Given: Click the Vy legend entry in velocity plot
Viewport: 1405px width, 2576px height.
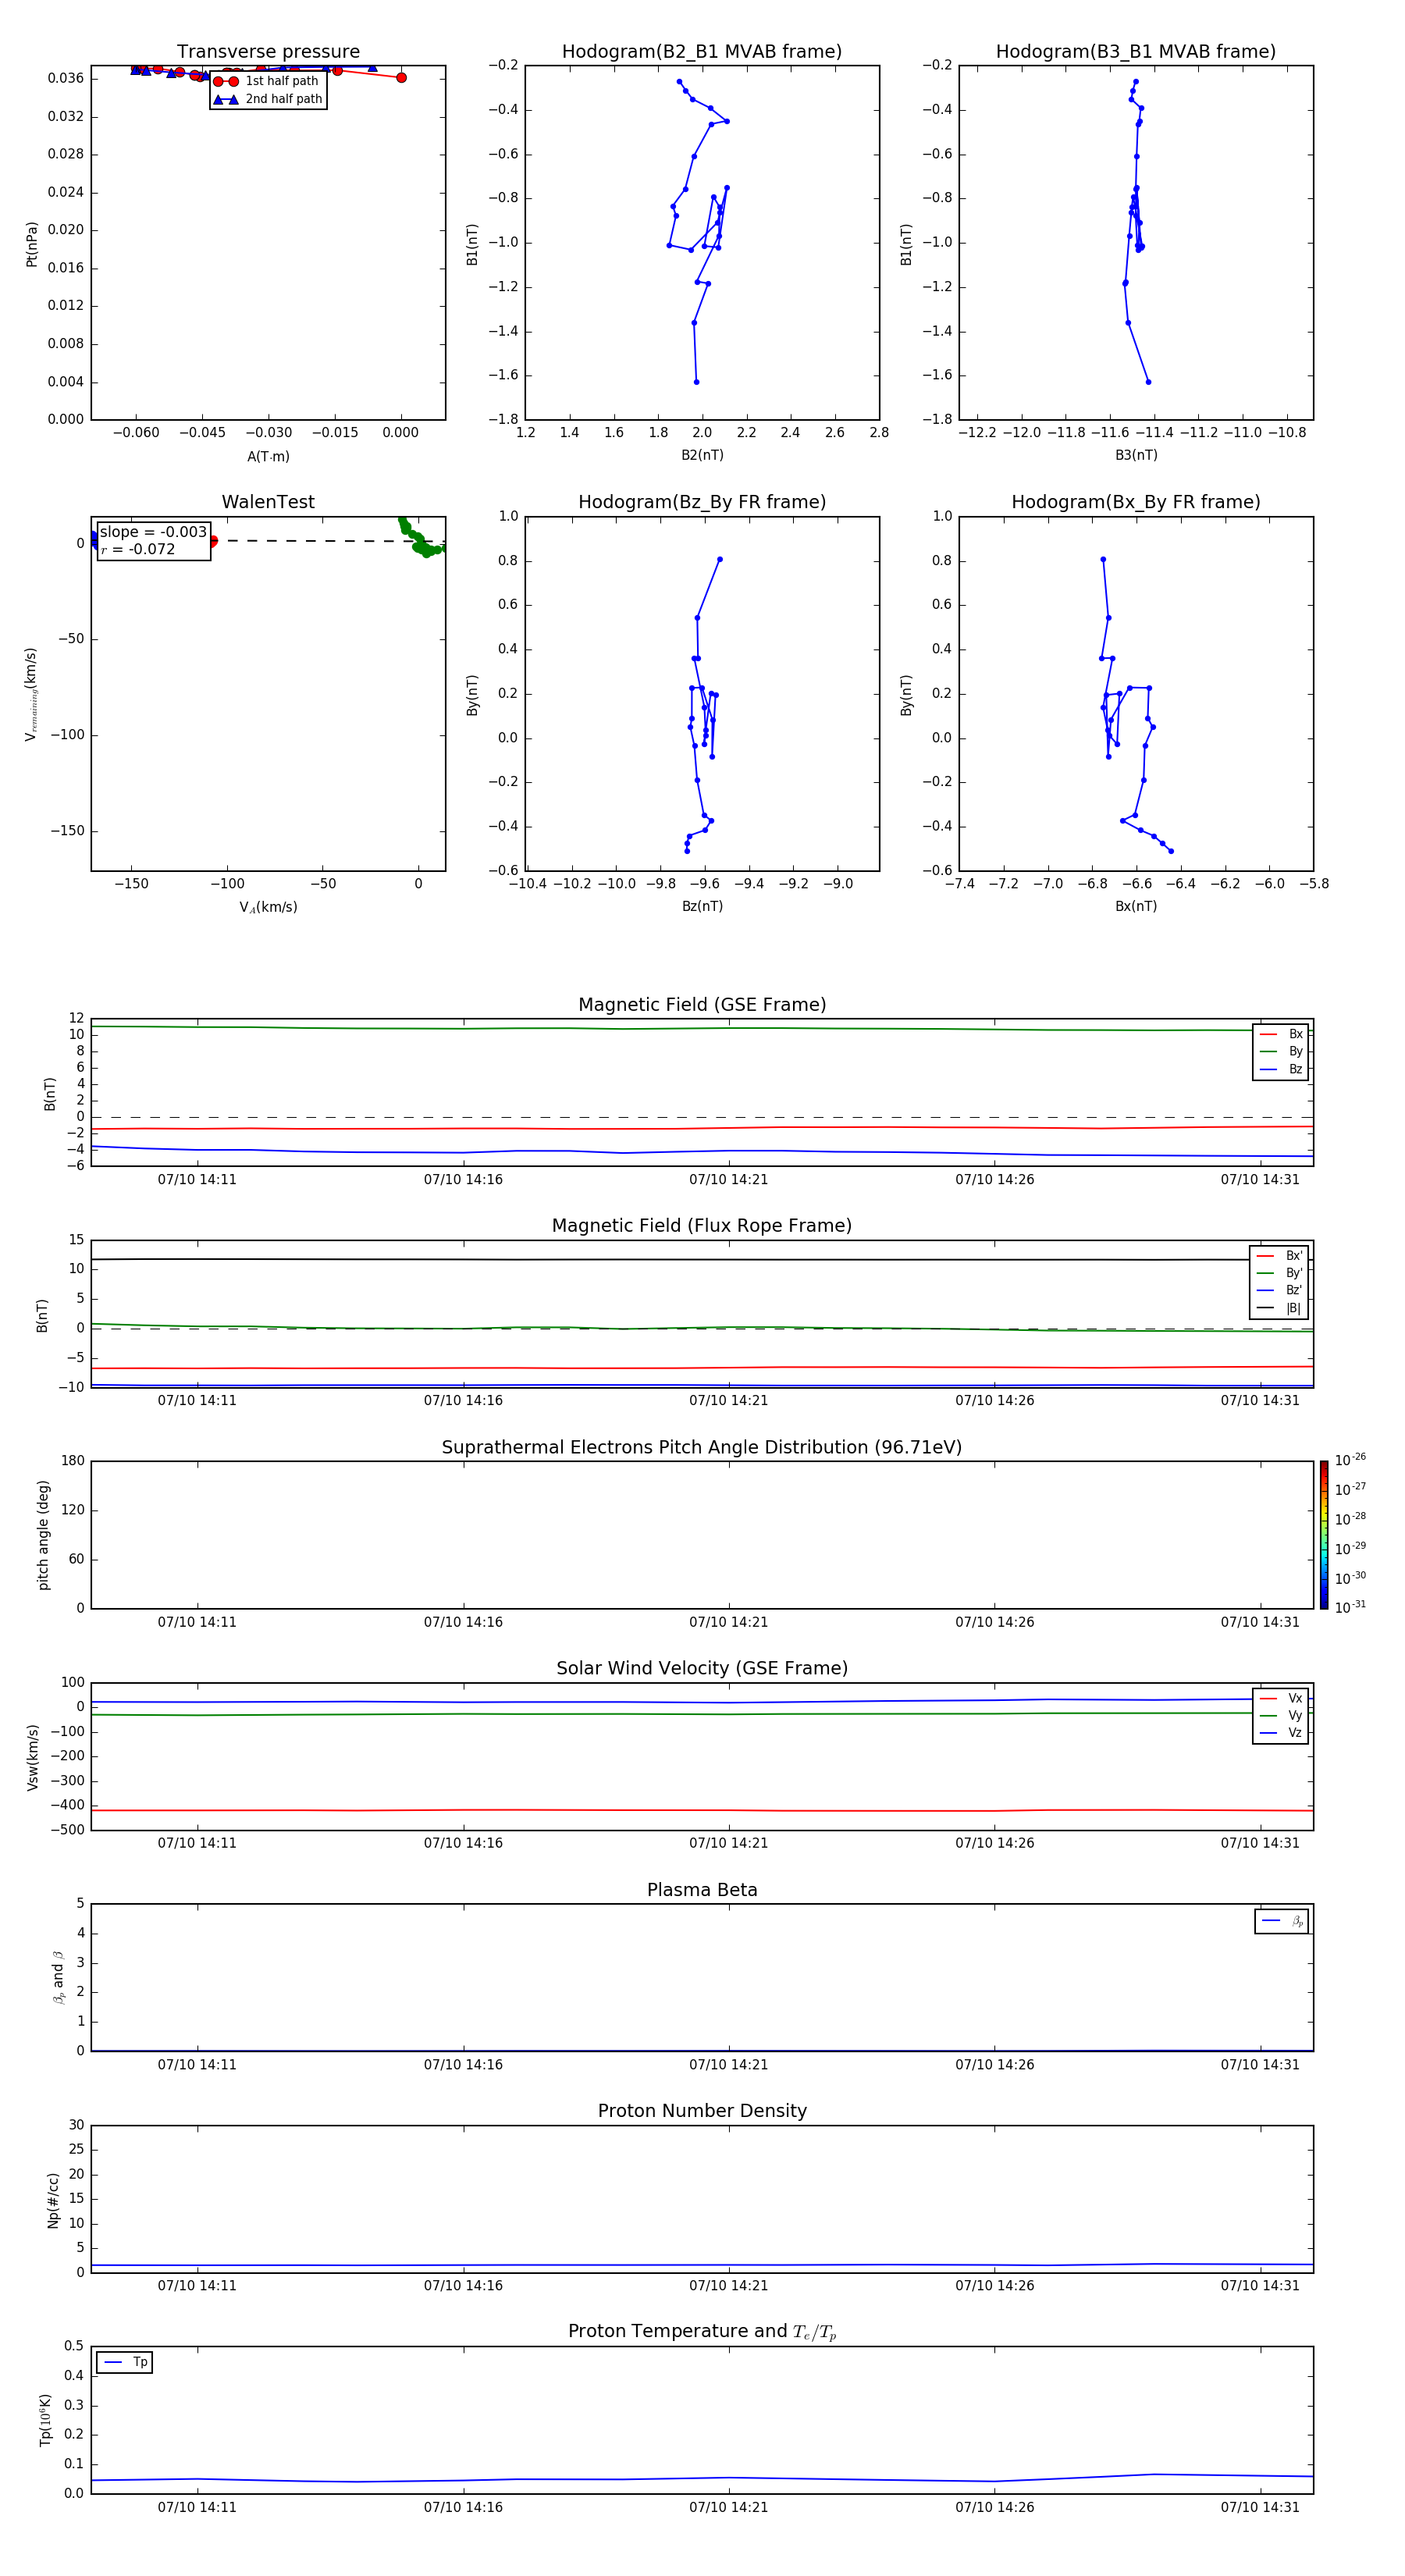Looking at the screenshot, I should point(1281,1716).
